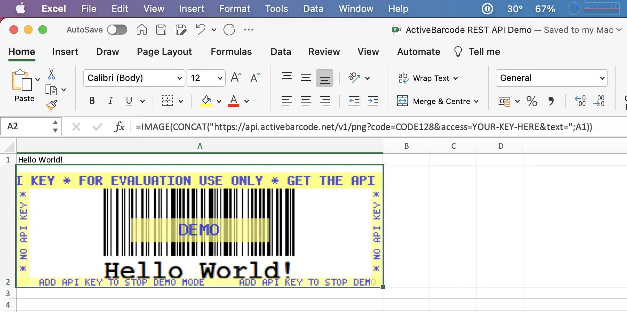This screenshot has width=627, height=312.
Task: Click the Redo circular arrow icon
Action: pos(229,30)
